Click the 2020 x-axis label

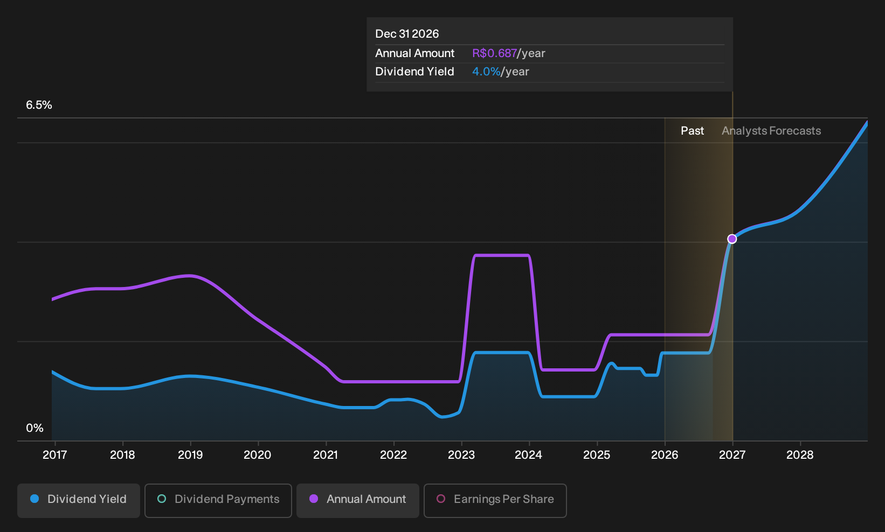coord(258,455)
